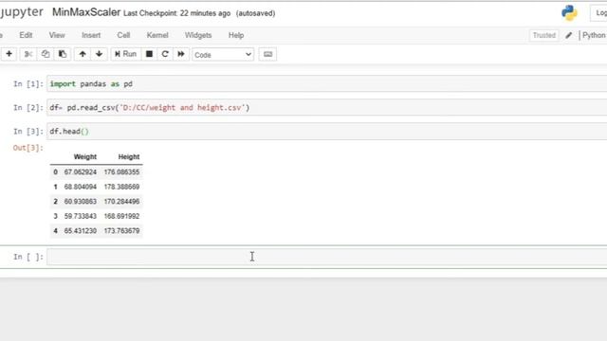Image resolution: width=607 pixels, height=341 pixels.
Task: Click the Weight column header
Action: (85, 157)
